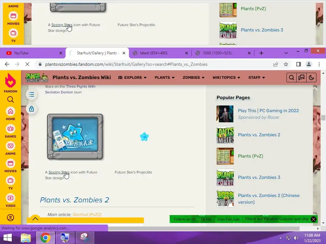The width and height of the screenshot is (326, 244).
Task: Close the YouTube tab
Action: (x=61, y=53)
